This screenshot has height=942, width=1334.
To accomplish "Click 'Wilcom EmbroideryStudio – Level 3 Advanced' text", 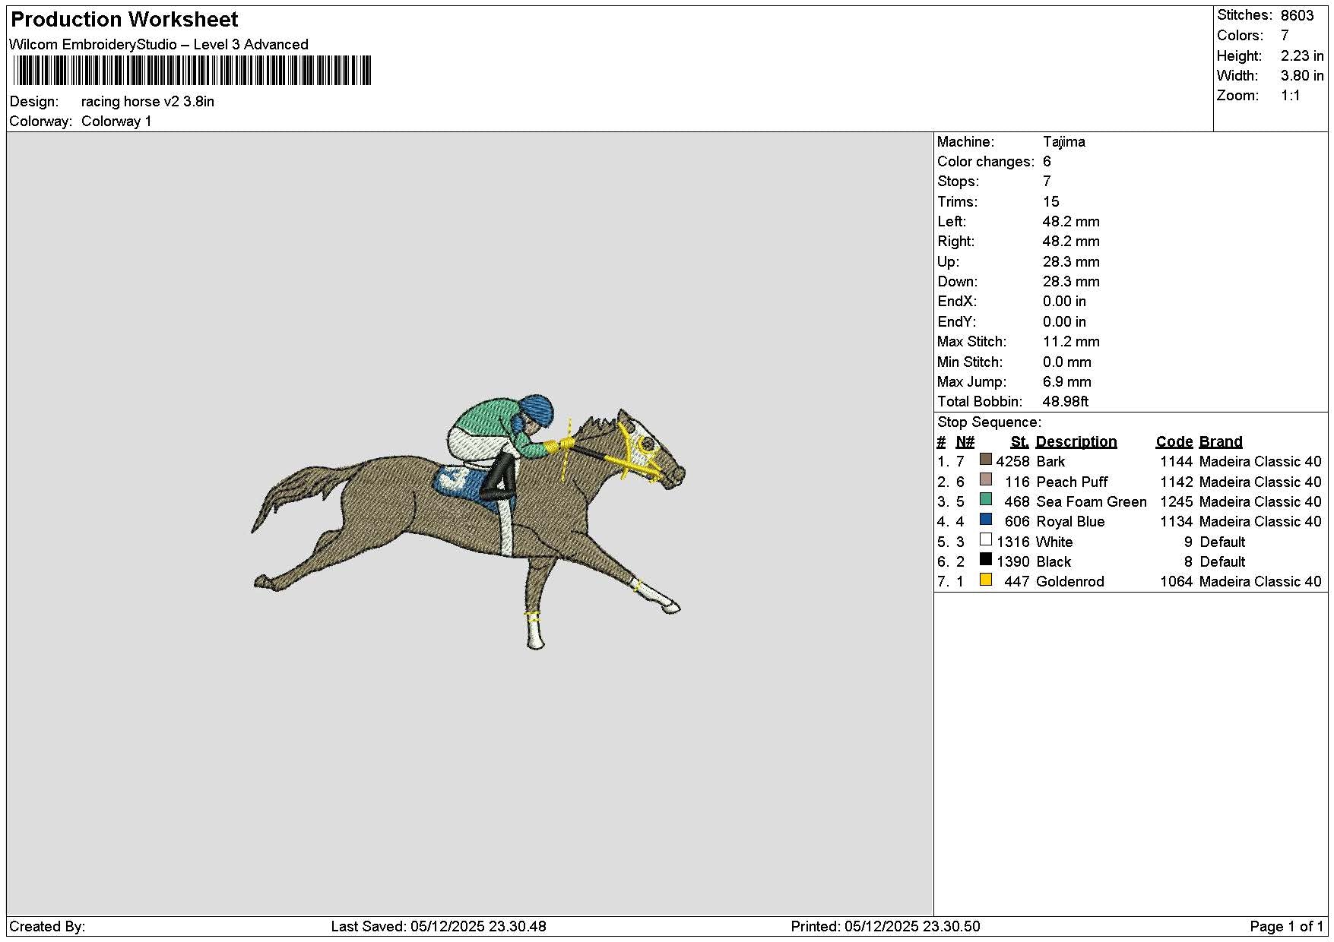I will [x=159, y=44].
